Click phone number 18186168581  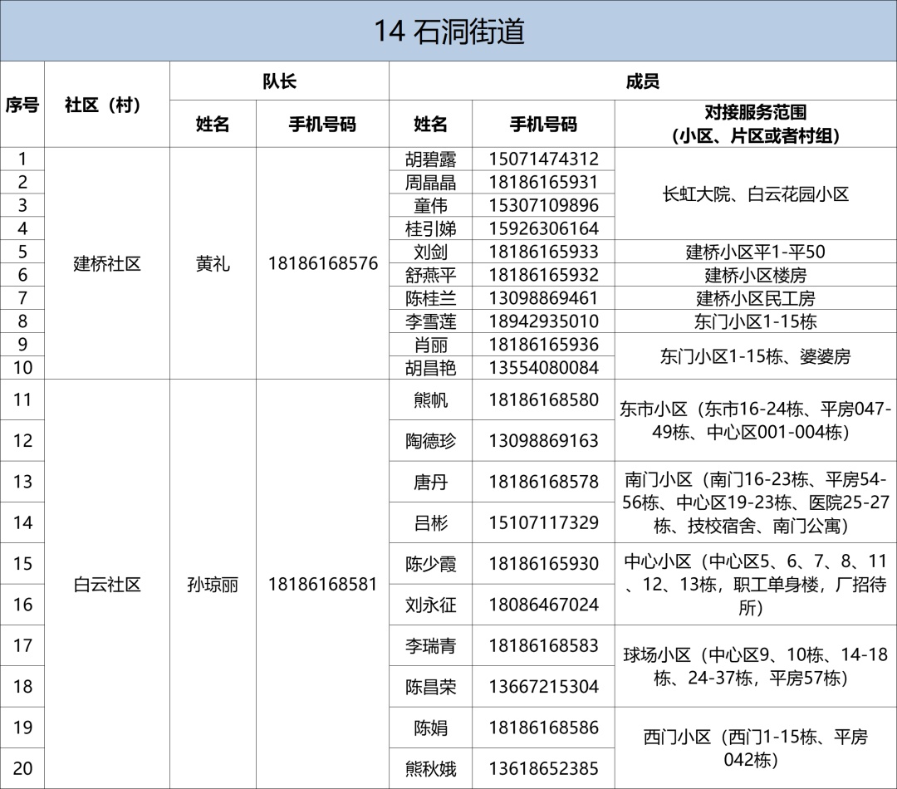[322, 584]
